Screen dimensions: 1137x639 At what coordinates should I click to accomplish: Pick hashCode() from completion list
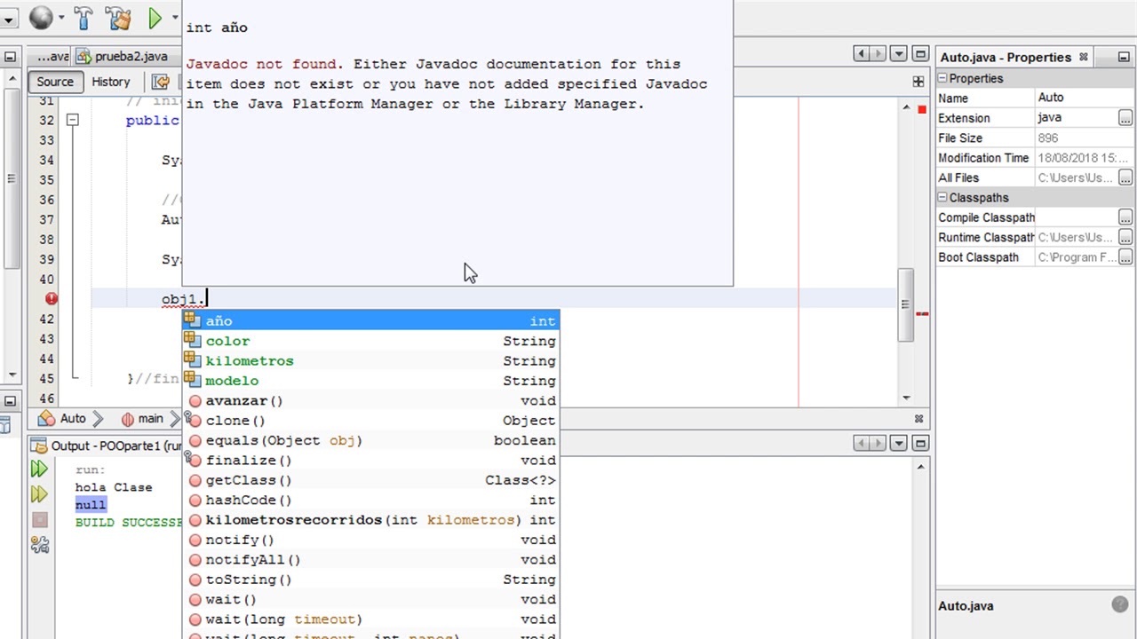[370, 501]
